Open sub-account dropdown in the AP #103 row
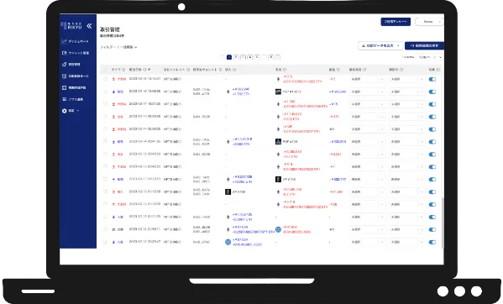Image resolution: width=503 pixels, height=304 pixels. [x=406, y=191]
